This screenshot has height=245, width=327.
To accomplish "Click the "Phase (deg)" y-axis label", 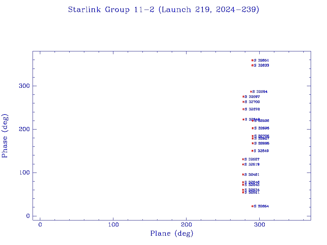I will tap(5, 136).
